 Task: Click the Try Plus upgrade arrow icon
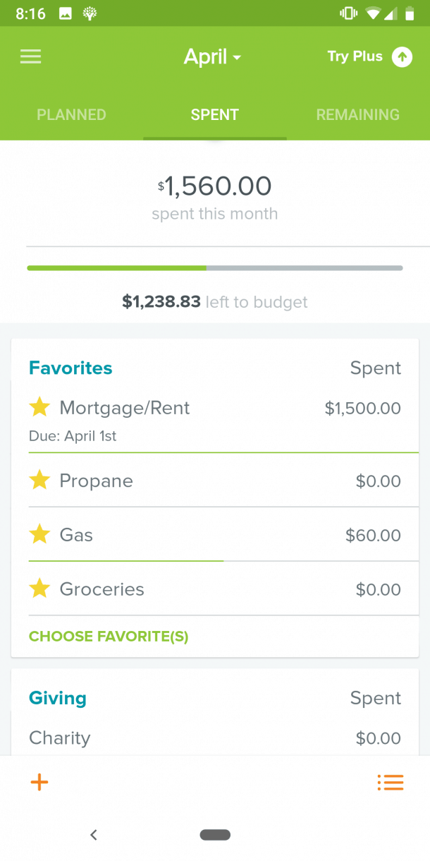402,56
